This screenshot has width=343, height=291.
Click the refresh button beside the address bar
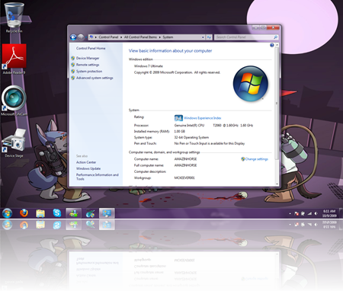point(209,37)
